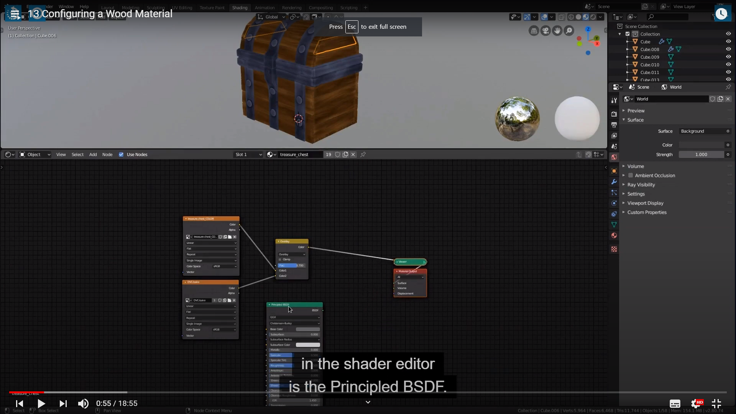
Task: Click the camera view gizmo icon
Action: point(545,31)
